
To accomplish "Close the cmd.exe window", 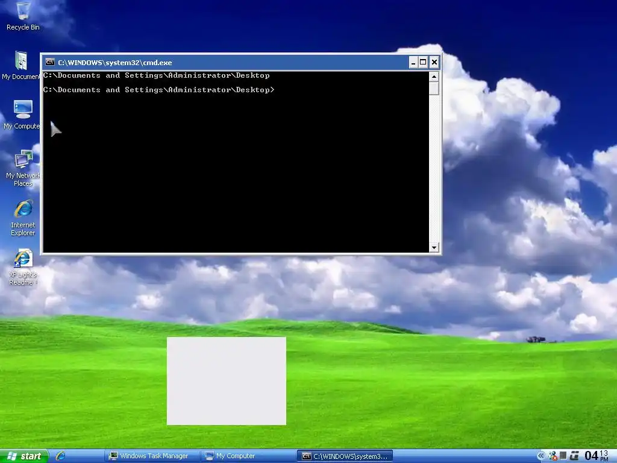I will point(434,62).
